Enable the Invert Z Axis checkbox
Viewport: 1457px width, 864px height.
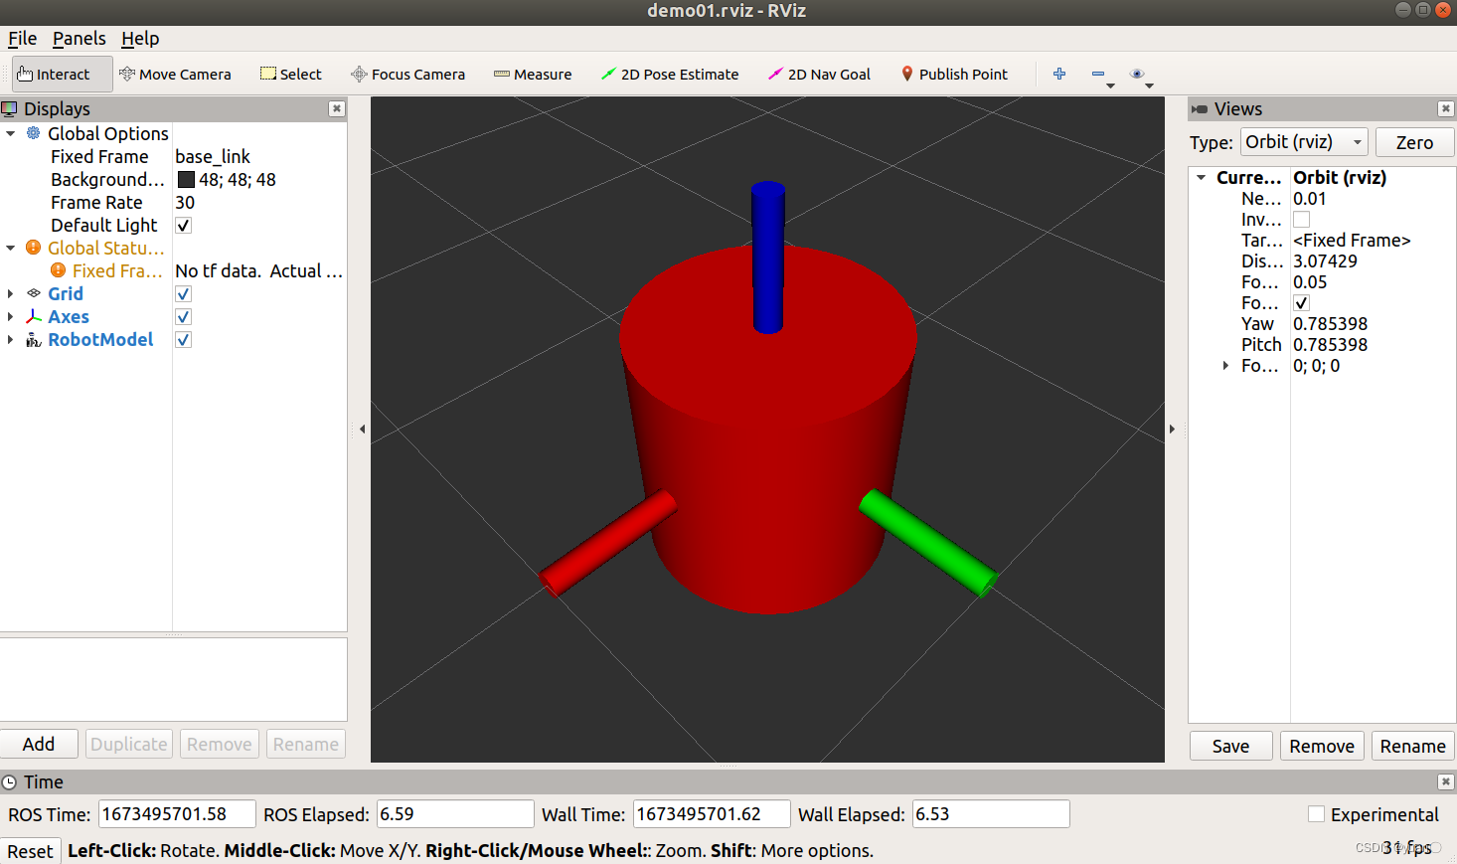1301,220
